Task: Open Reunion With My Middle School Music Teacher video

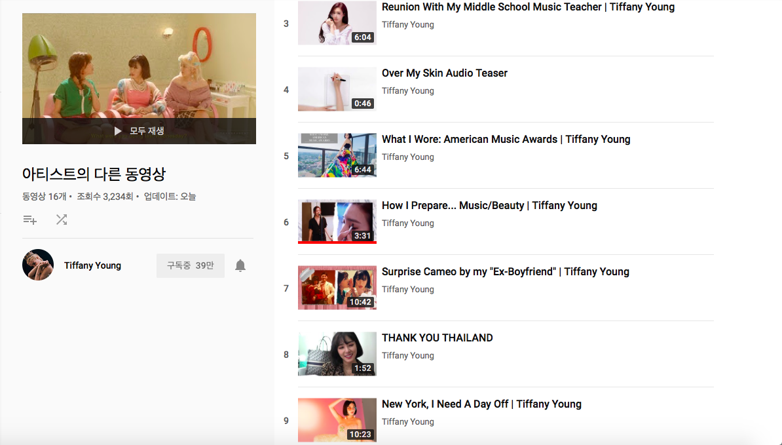Action: click(x=528, y=7)
